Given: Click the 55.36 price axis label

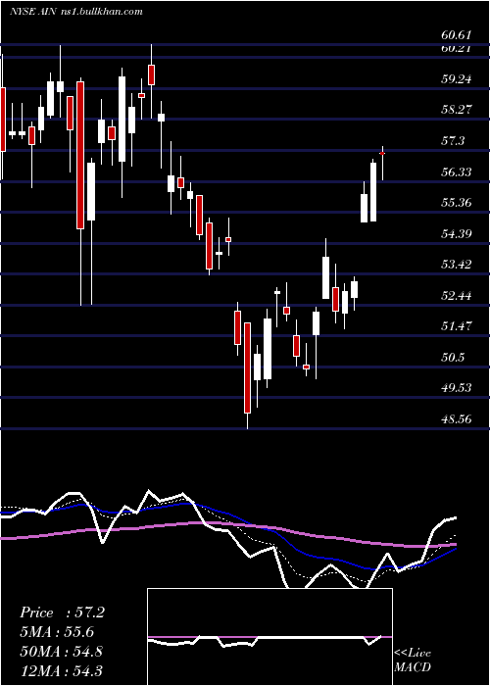Looking at the screenshot, I should [457, 203].
